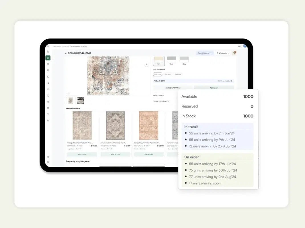Reselect the 4x6 Inch size option
Viewport: 305px width, 228px height.
point(157,74)
